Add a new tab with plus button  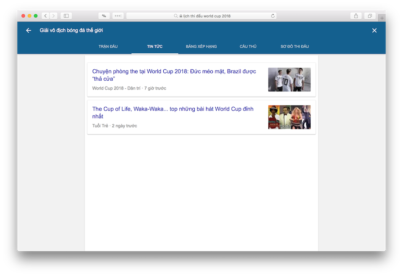coord(382,18)
